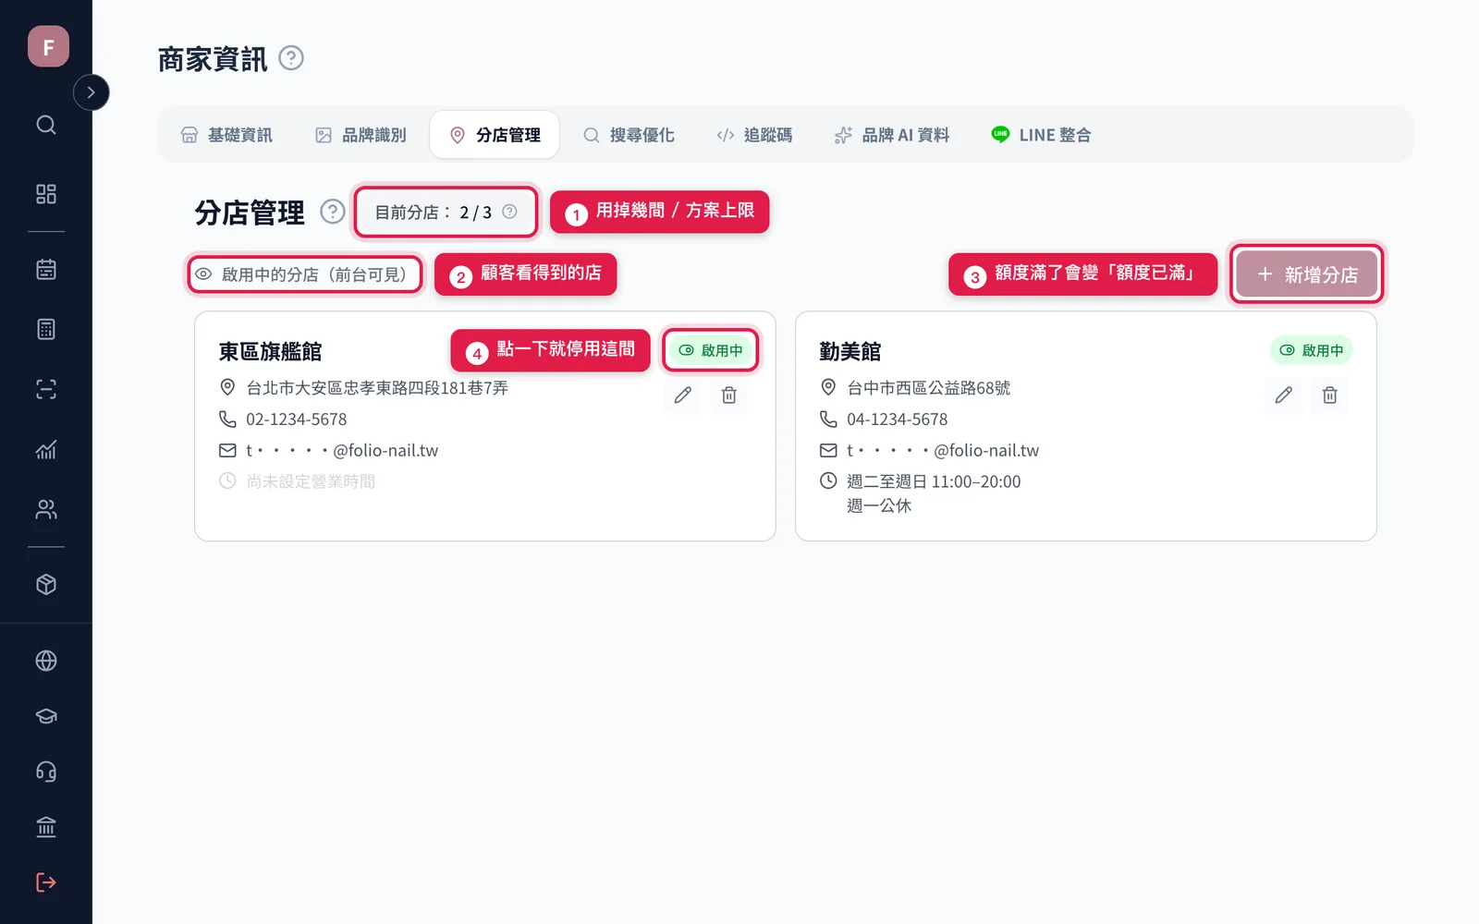Switch to the 搜尋優化 tab
This screenshot has height=924, width=1479.
(x=629, y=135)
